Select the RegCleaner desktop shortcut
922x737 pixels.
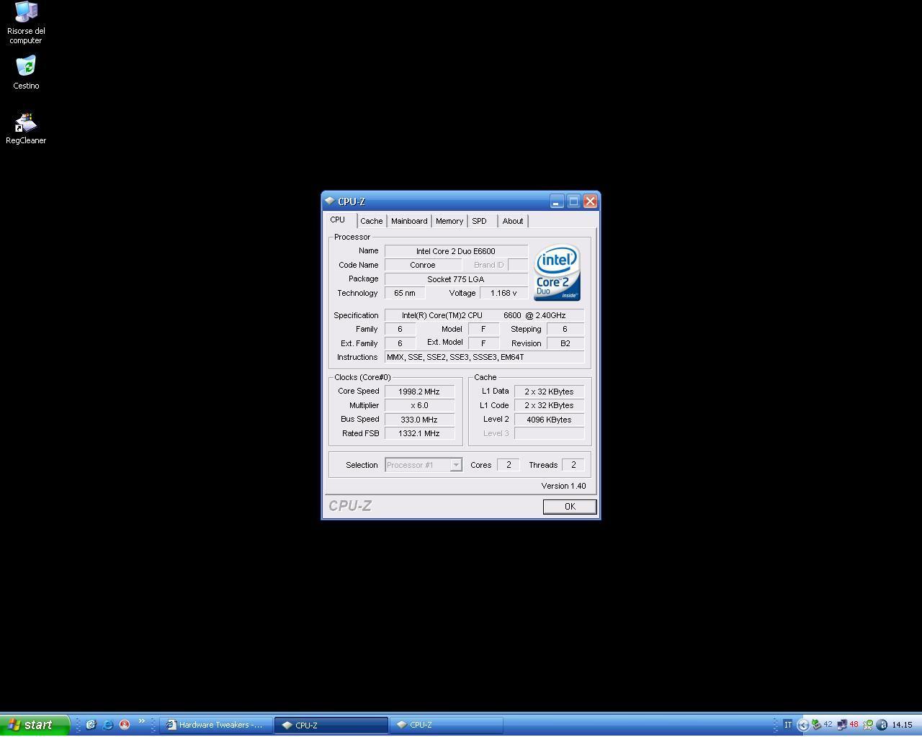(x=26, y=128)
